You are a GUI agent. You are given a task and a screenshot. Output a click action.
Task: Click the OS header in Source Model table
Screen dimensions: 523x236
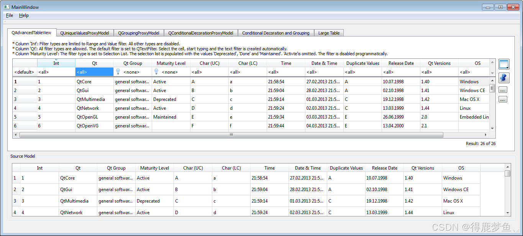(461, 168)
